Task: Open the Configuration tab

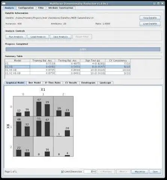Action: click(26, 8)
